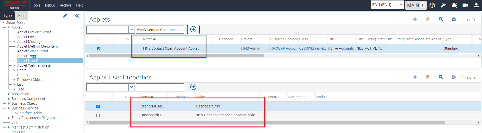The image size is (482, 133).
Task: Run the Applets search go arrow
Action: tap(193, 29)
